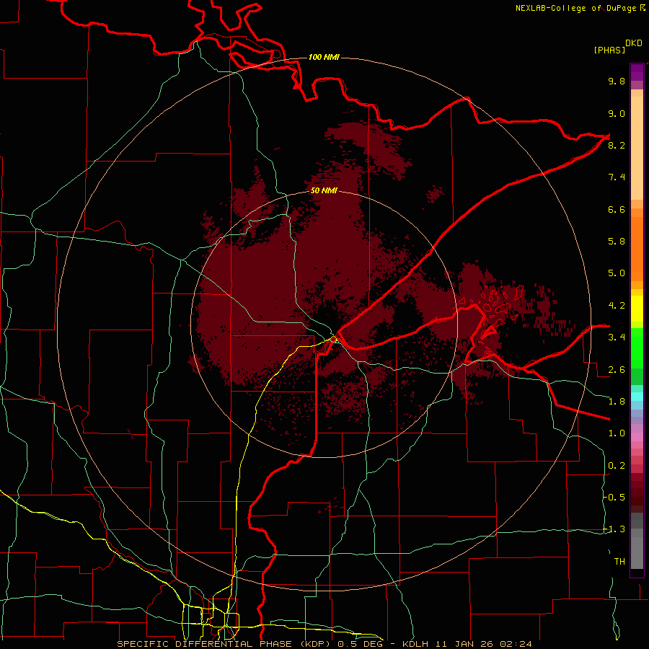Image resolution: width=649 pixels, height=649 pixels.
Task: Click the DKD label above the color scale
Action: 633,43
